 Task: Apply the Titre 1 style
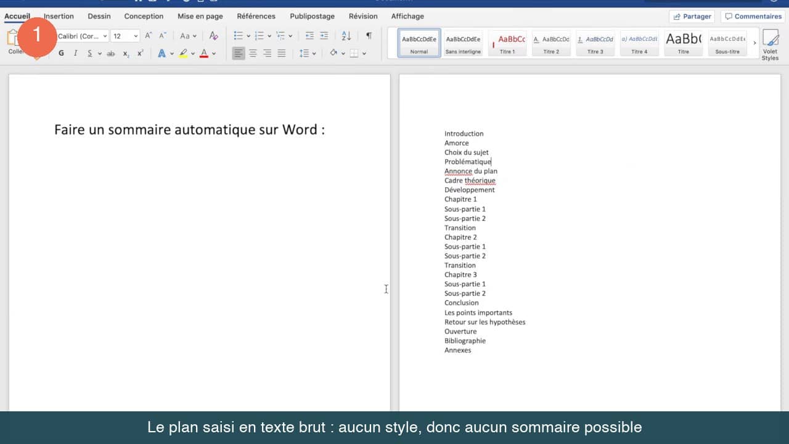pos(507,43)
